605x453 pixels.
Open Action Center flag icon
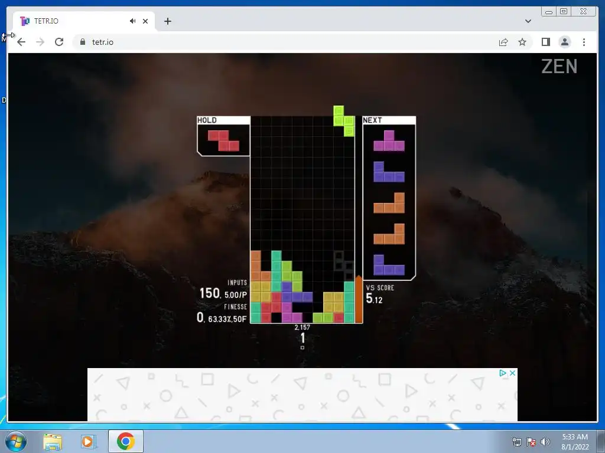(531, 442)
